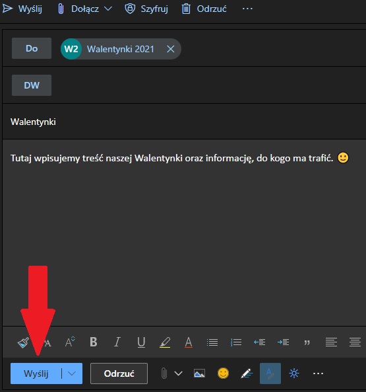Image resolution: width=366 pixels, height=392 pixels.
Task: Expand the attachment options chevron at bottom
Action: tap(178, 373)
